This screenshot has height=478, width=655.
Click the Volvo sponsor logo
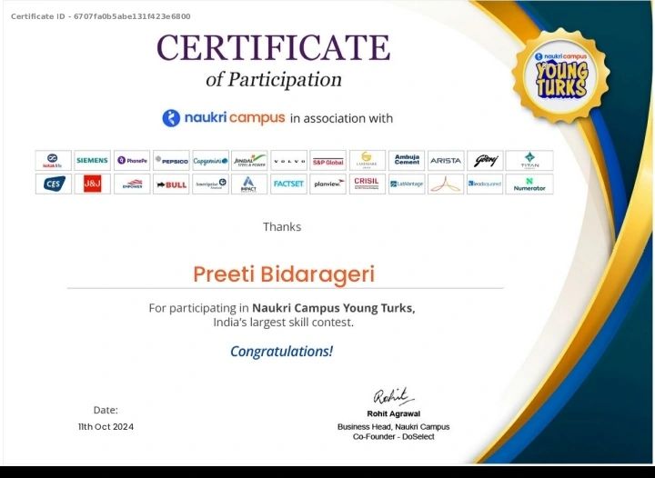(288, 161)
